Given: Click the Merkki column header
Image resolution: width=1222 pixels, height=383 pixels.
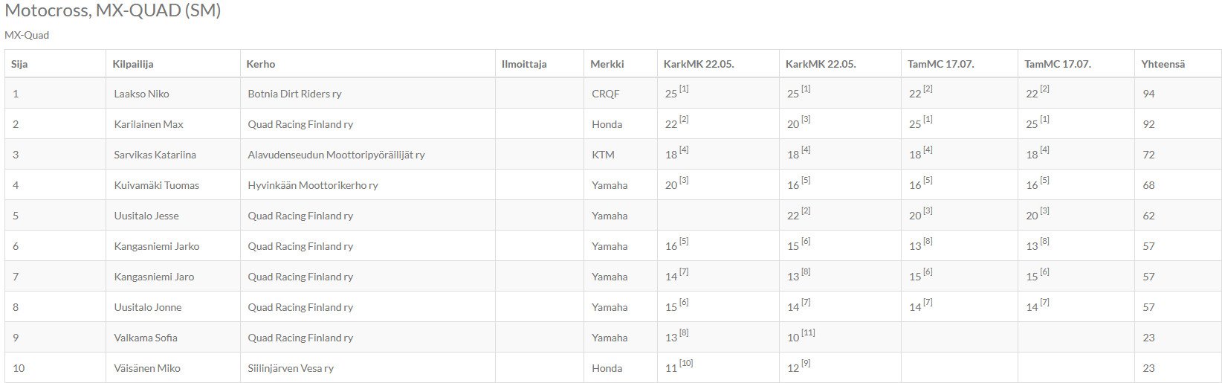Looking at the screenshot, I should [607, 64].
